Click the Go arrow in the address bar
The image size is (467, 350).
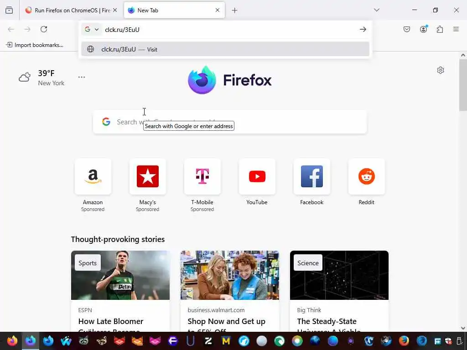pyautogui.click(x=363, y=29)
